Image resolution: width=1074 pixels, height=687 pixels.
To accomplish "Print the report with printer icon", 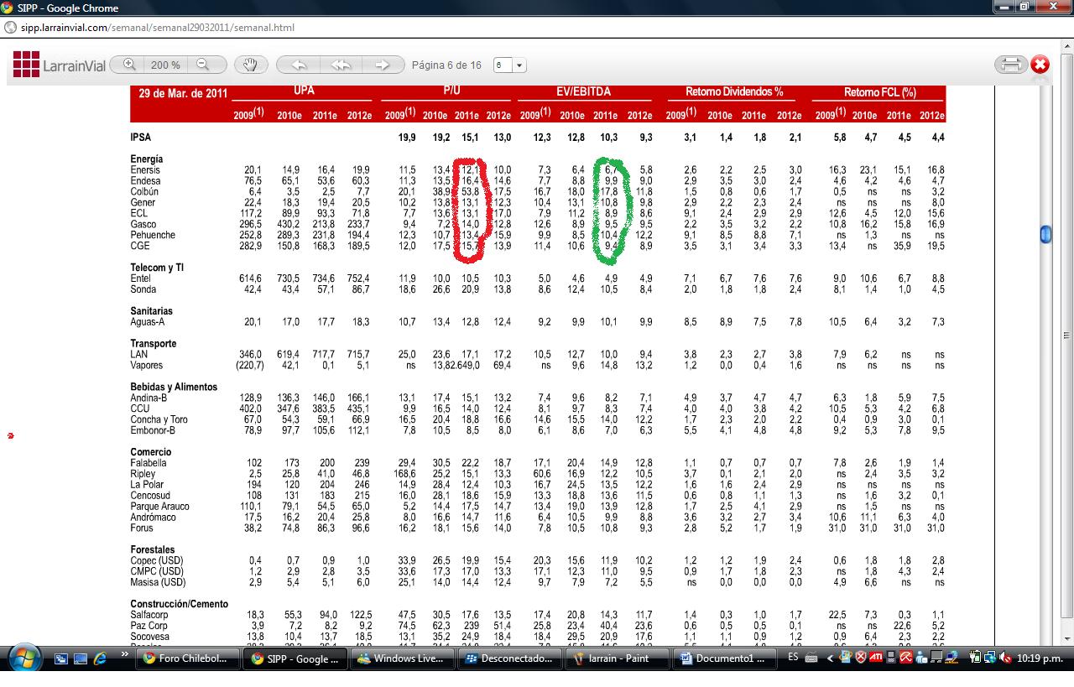I will pos(1011,65).
